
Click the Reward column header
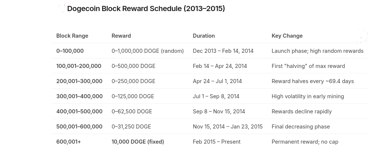[121, 36]
